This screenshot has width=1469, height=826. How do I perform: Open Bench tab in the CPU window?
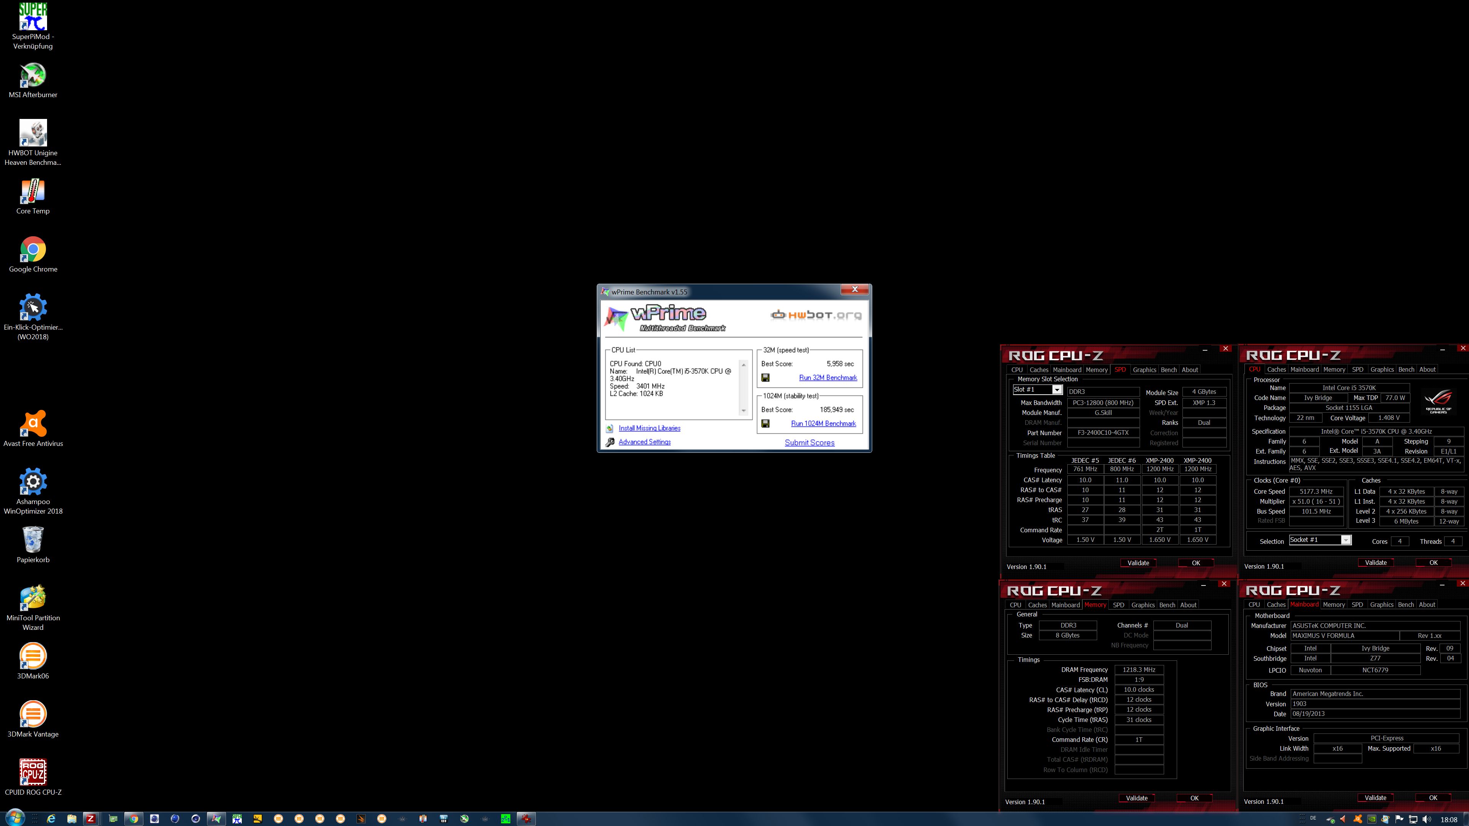pyautogui.click(x=1406, y=369)
